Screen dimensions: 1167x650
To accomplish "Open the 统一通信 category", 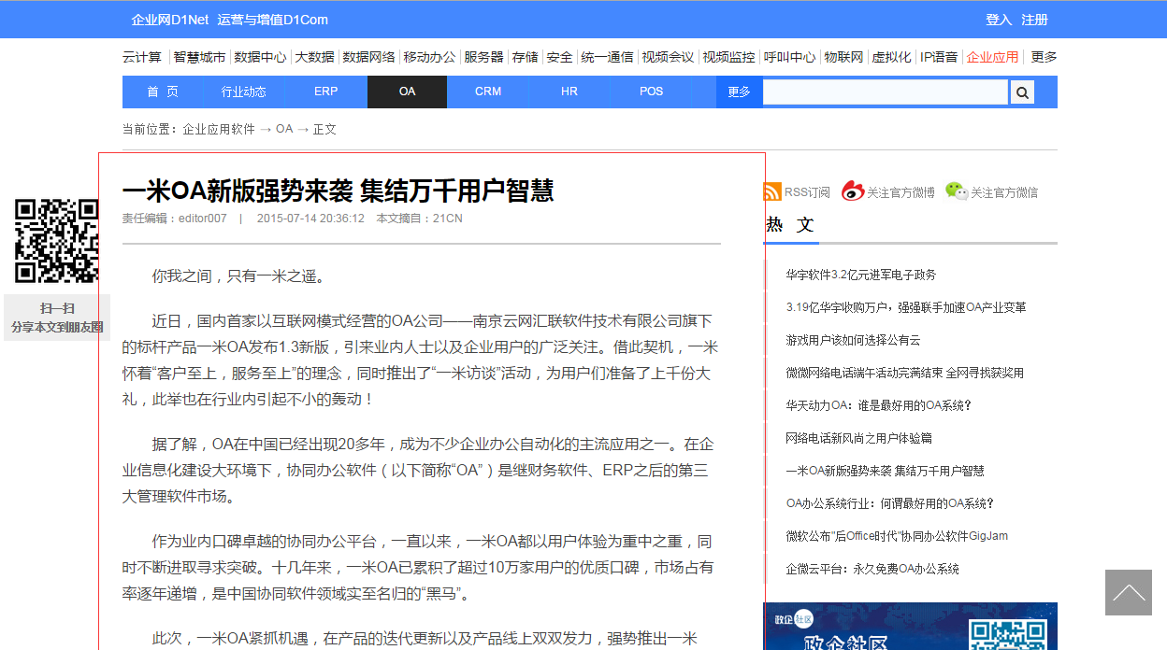I will 607,57.
